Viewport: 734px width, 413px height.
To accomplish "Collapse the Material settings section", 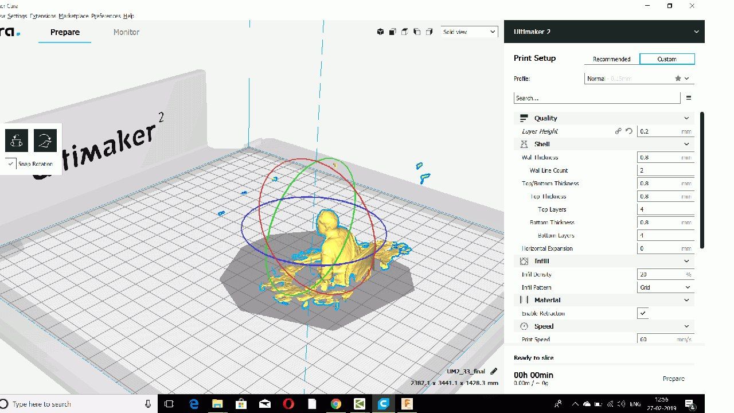I will pyautogui.click(x=686, y=300).
